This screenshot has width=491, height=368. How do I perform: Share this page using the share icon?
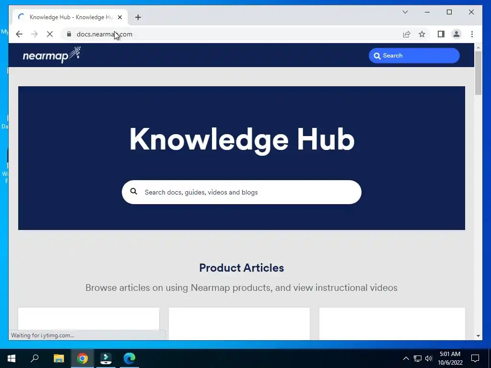click(407, 34)
